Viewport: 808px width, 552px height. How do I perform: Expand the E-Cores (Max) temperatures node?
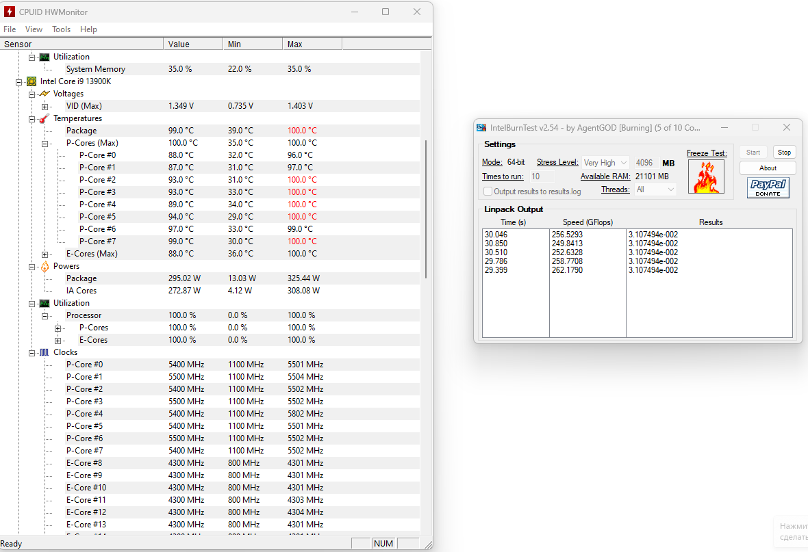tap(45, 254)
